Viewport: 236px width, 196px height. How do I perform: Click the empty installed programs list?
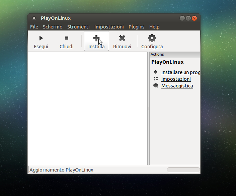88,108
